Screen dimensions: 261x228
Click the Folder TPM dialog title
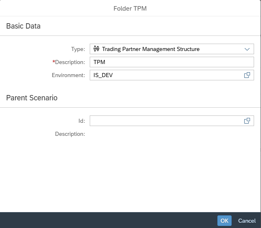130,8
